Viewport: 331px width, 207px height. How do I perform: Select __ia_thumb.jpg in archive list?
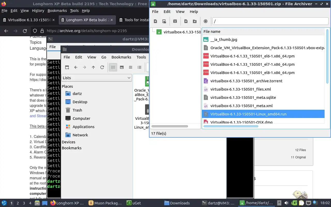(x=263, y=40)
